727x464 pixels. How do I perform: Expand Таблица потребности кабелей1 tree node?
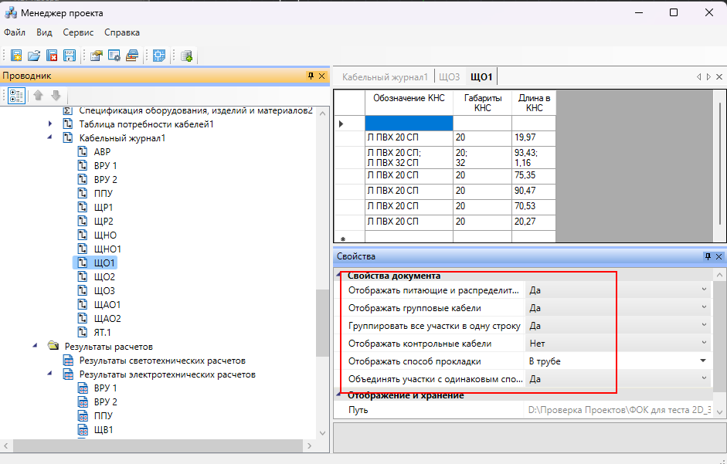coord(50,124)
